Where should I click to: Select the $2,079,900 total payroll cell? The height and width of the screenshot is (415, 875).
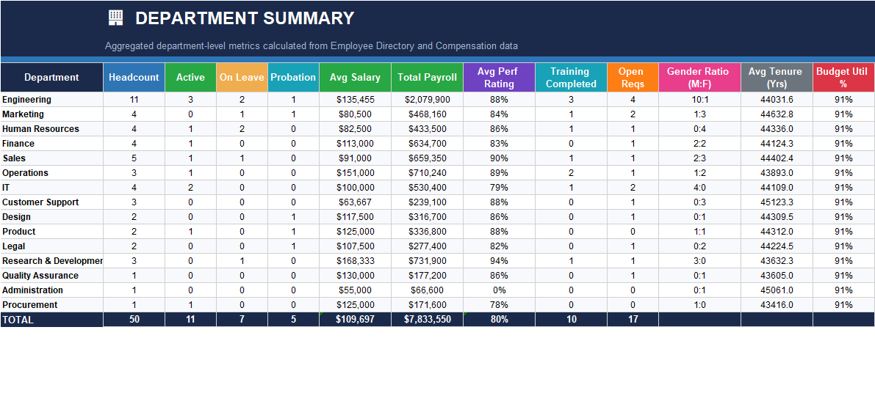(427, 100)
